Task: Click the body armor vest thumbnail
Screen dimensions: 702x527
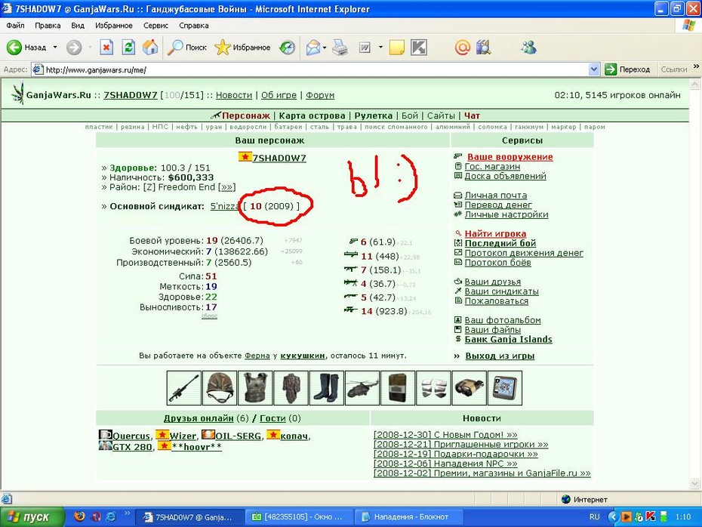Action: [x=255, y=388]
